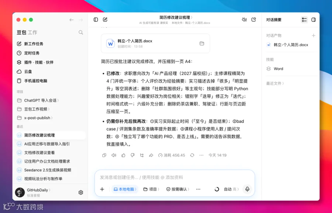
Task: Start voice input with microphone
Action: pos(247,189)
